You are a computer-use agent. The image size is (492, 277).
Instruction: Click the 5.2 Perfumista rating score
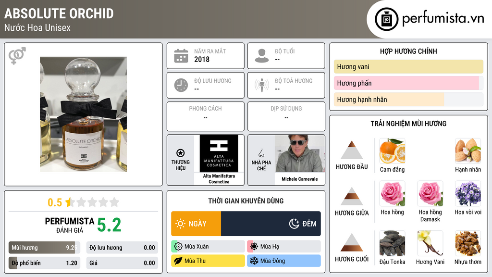coord(109,225)
